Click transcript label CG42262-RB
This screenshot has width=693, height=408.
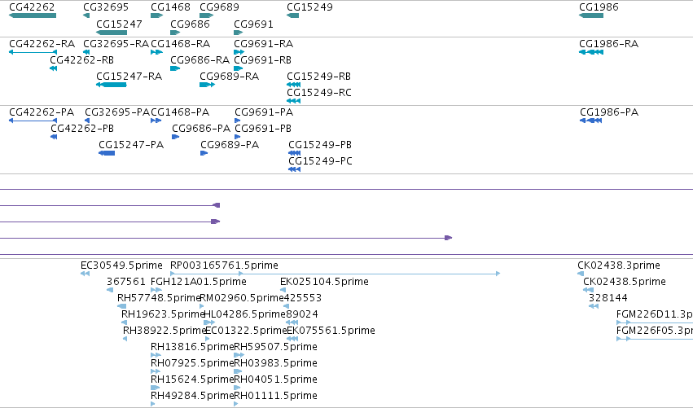81,60
